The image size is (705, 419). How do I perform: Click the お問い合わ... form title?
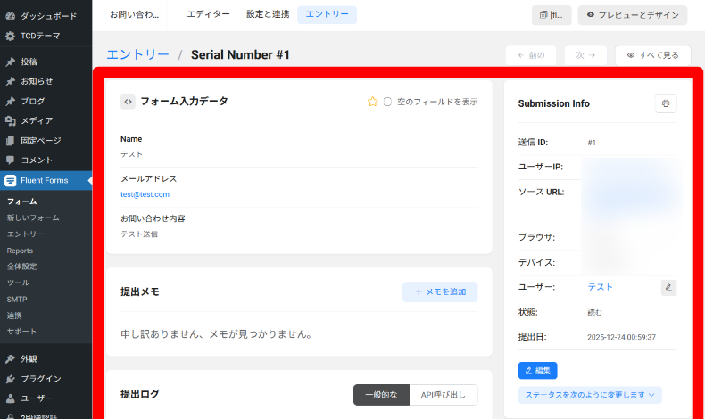click(x=135, y=15)
